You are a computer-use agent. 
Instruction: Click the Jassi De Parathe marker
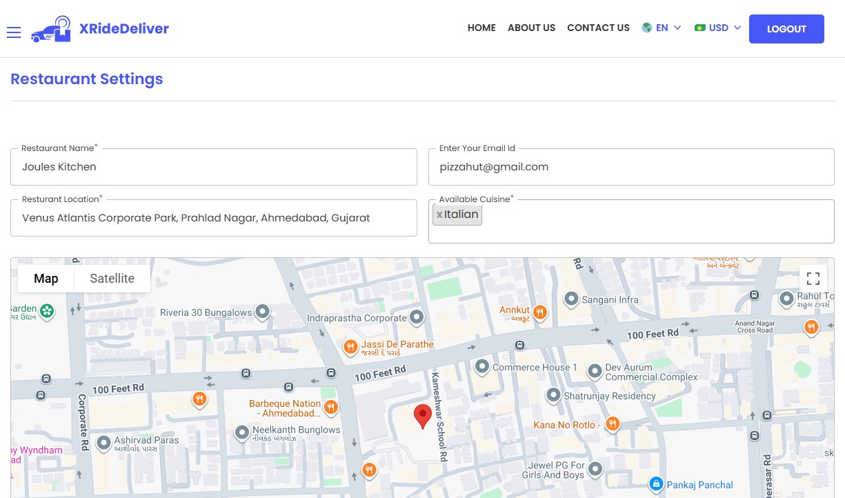point(351,347)
